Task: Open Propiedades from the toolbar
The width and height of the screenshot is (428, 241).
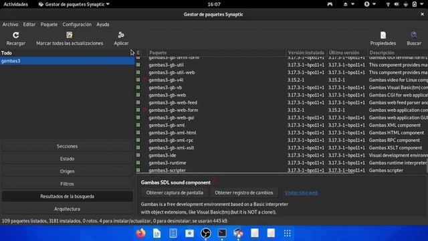Action: pos(383,39)
